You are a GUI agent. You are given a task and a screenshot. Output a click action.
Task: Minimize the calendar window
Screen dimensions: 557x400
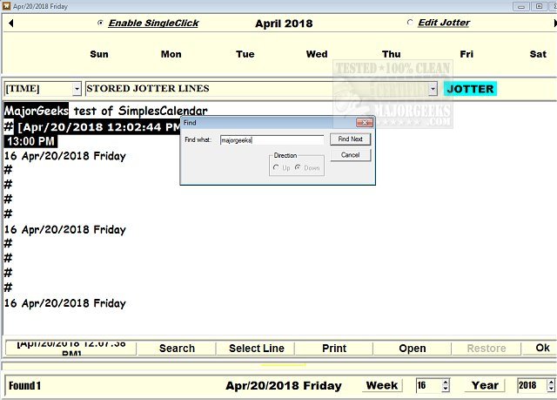(x=521, y=6)
